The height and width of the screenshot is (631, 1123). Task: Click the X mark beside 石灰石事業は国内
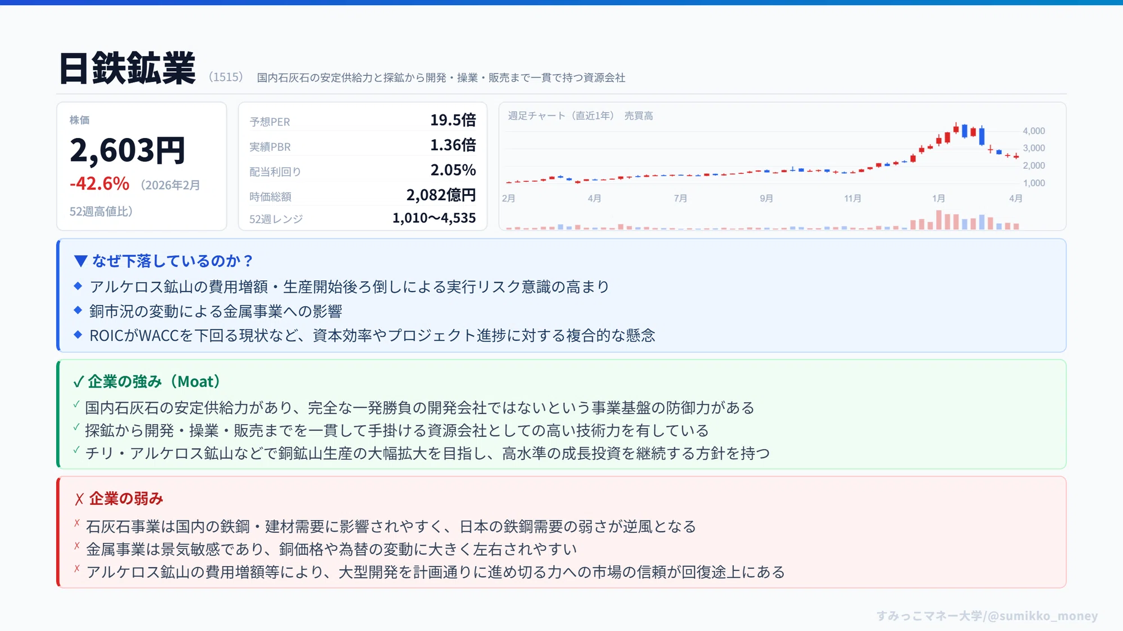click(77, 523)
